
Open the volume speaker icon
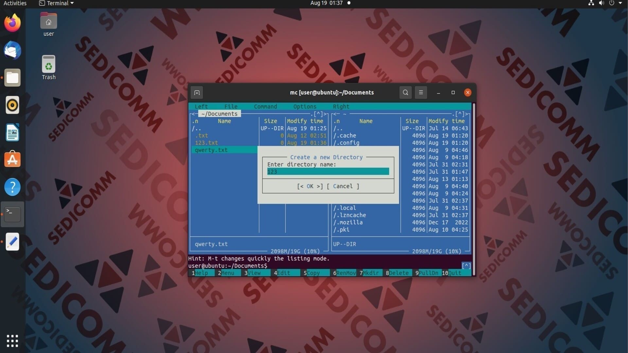click(x=601, y=3)
